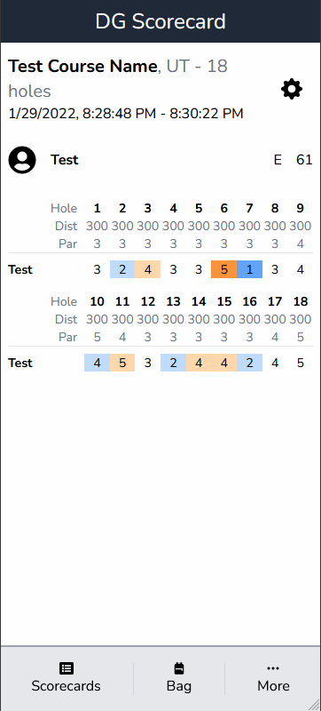Select hole 11 score of 5
This screenshot has height=711, width=321.
(122, 363)
